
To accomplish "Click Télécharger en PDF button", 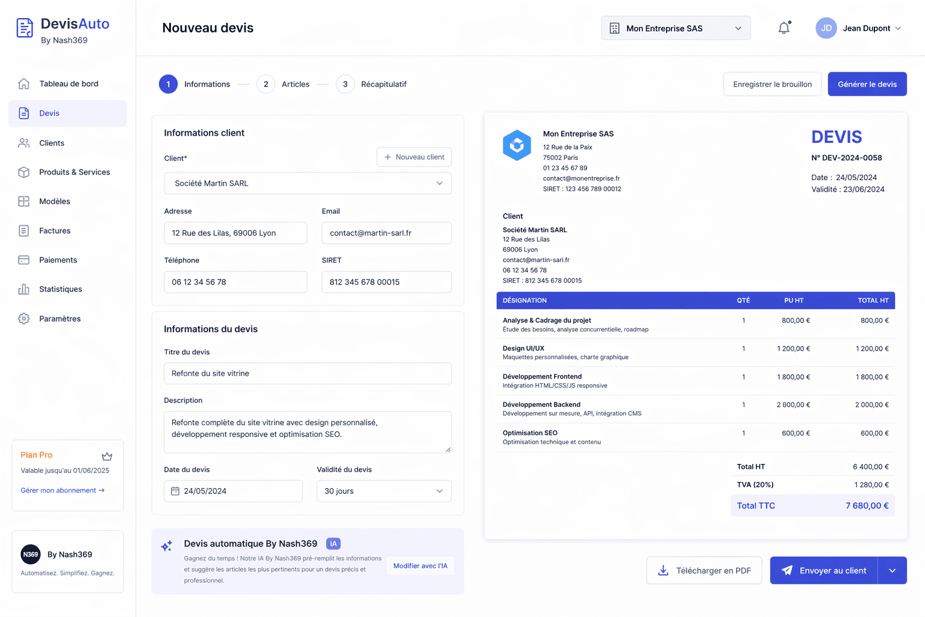I will tap(704, 571).
